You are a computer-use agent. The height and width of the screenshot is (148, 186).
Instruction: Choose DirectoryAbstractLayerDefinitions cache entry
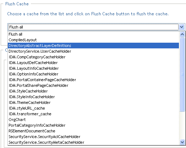coord(93,46)
